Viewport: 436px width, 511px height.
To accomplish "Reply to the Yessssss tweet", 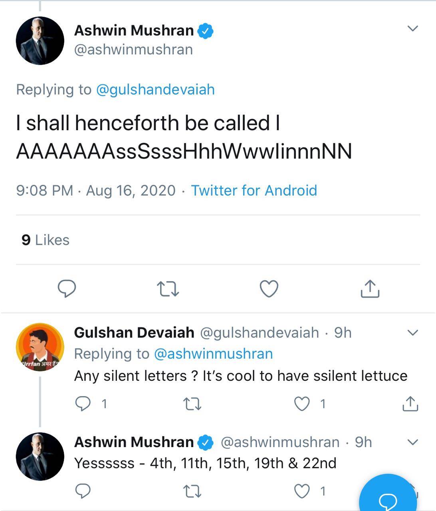I will (x=83, y=491).
